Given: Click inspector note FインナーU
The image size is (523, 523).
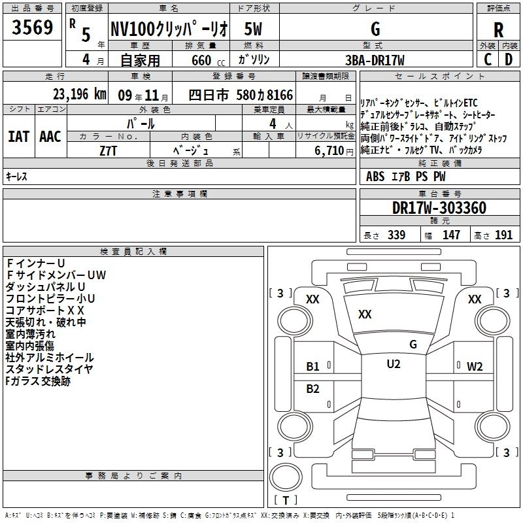Looking at the screenshot, I should [36, 263].
